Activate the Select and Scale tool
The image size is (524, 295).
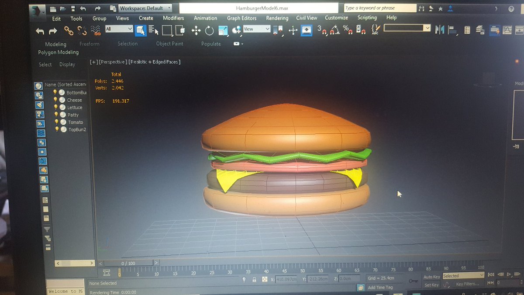223,30
